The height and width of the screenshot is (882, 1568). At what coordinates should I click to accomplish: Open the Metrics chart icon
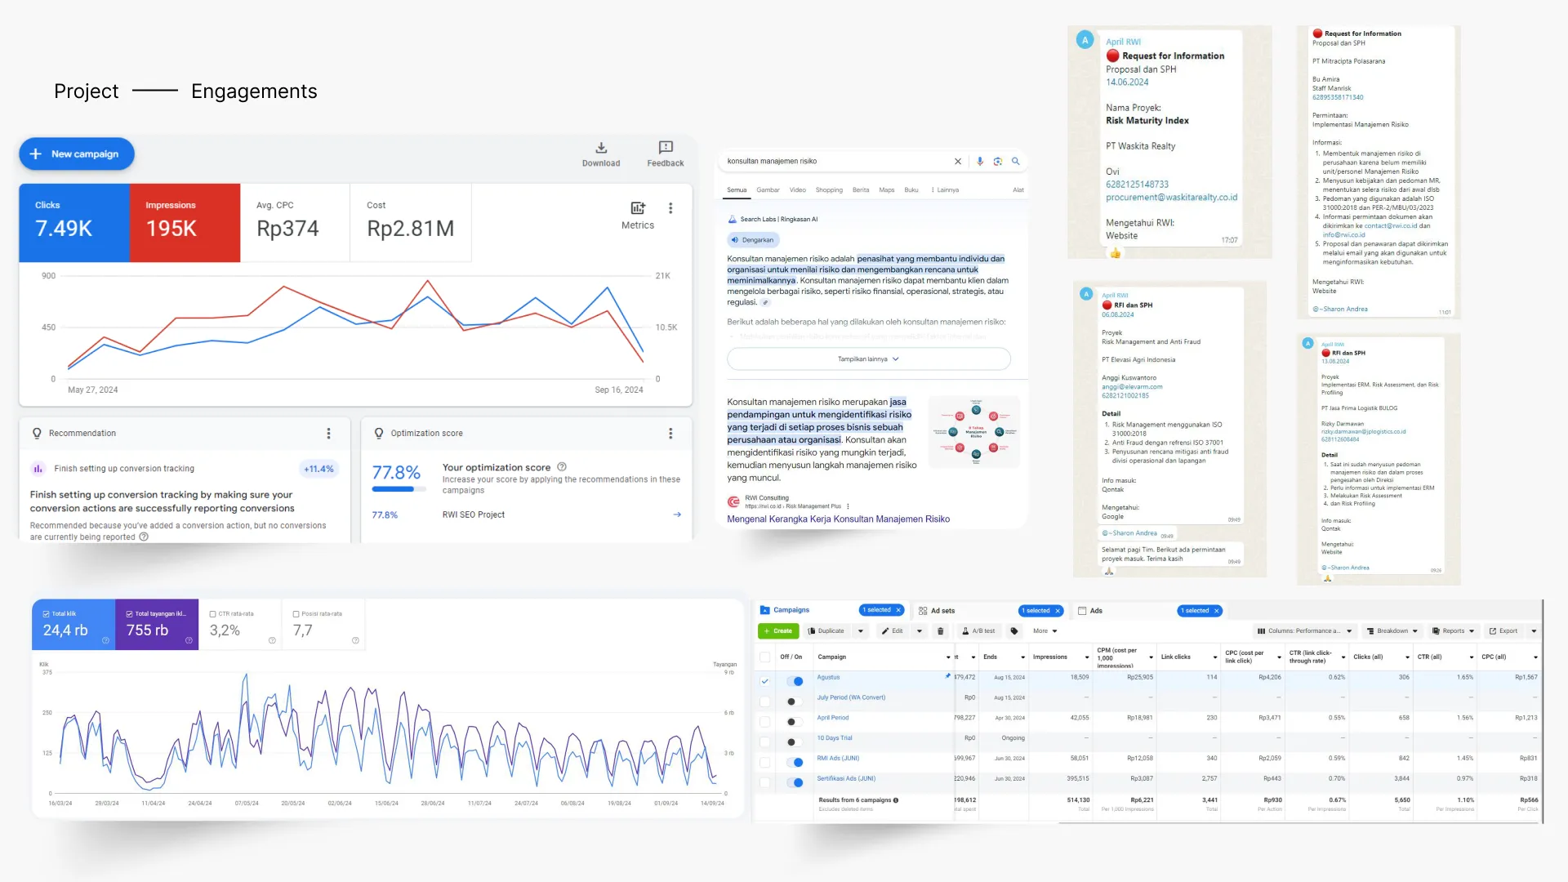pyautogui.click(x=638, y=208)
